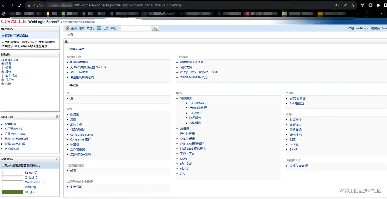This screenshot has width=387, height=199.
Task: Select base_domain in domain structure tree
Action: tap(9, 60)
